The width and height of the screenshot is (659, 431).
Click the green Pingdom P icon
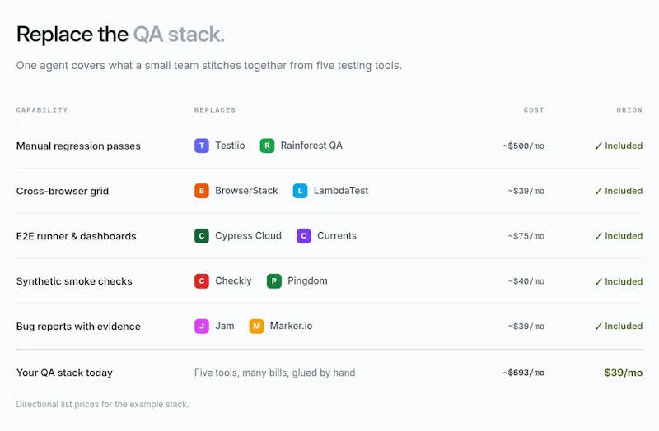pos(274,281)
